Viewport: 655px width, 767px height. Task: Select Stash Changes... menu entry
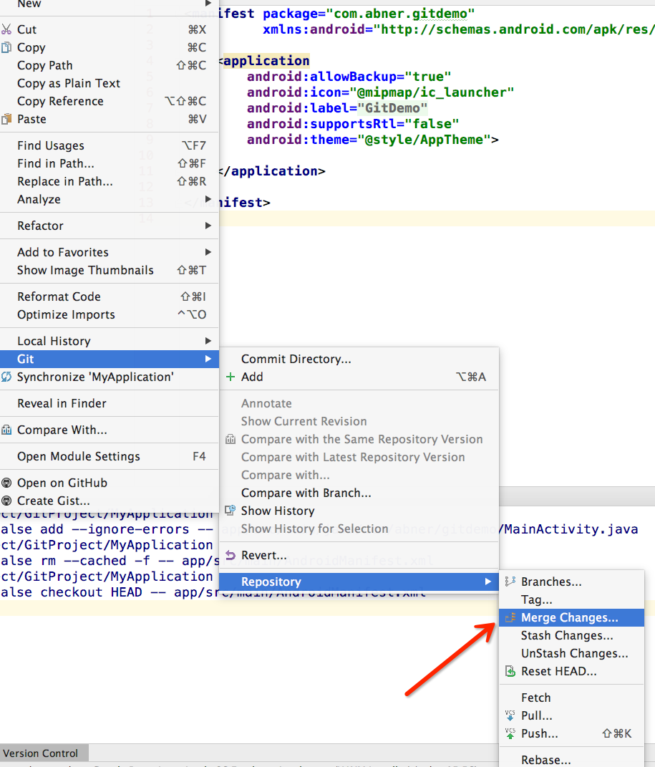(x=566, y=635)
